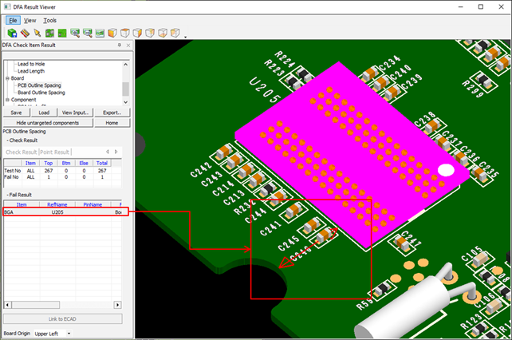Image resolution: width=512 pixels, height=340 pixels.
Task: Collapse the Board tree node
Action: tap(6, 78)
